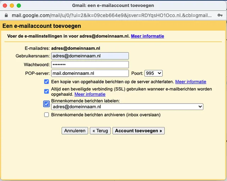Minimize the window with the yellow button
Viewport: 227px width, 181px height.
12,6
